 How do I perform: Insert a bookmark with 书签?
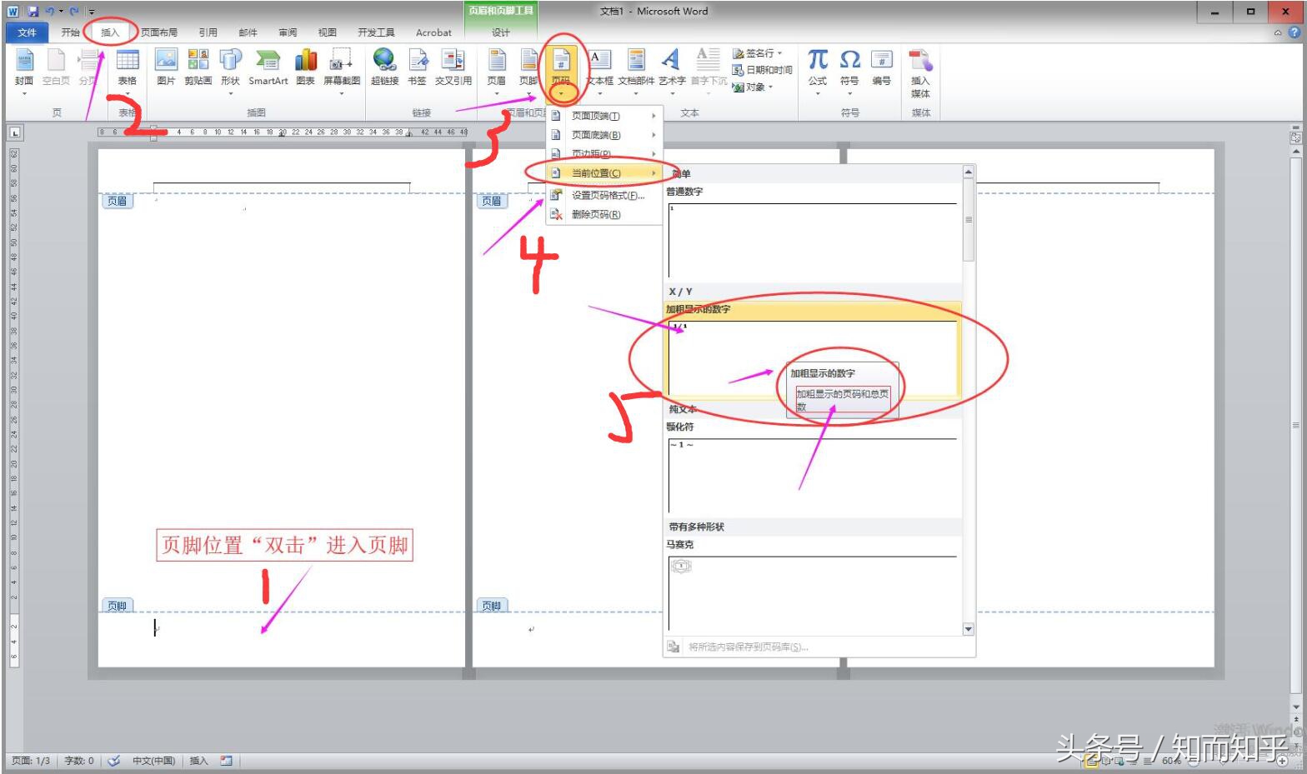click(417, 68)
